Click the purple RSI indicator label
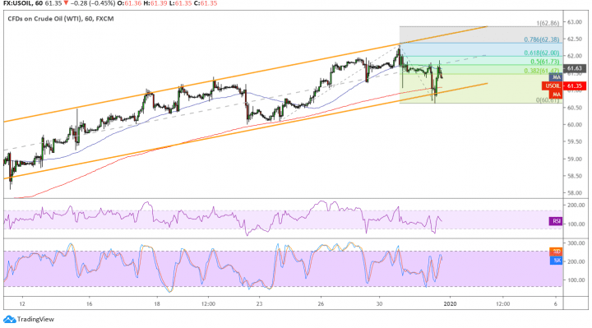592x328 pixels. coord(556,221)
